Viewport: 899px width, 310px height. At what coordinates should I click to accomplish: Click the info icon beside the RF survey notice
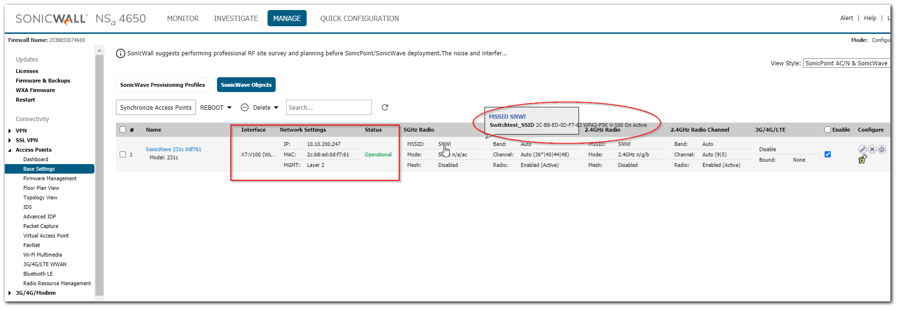pos(121,53)
